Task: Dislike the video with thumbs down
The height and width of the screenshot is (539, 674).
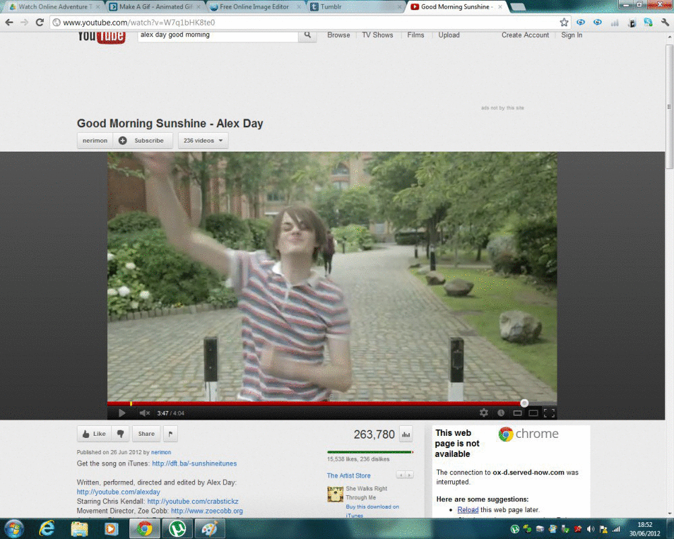Action: click(121, 434)
